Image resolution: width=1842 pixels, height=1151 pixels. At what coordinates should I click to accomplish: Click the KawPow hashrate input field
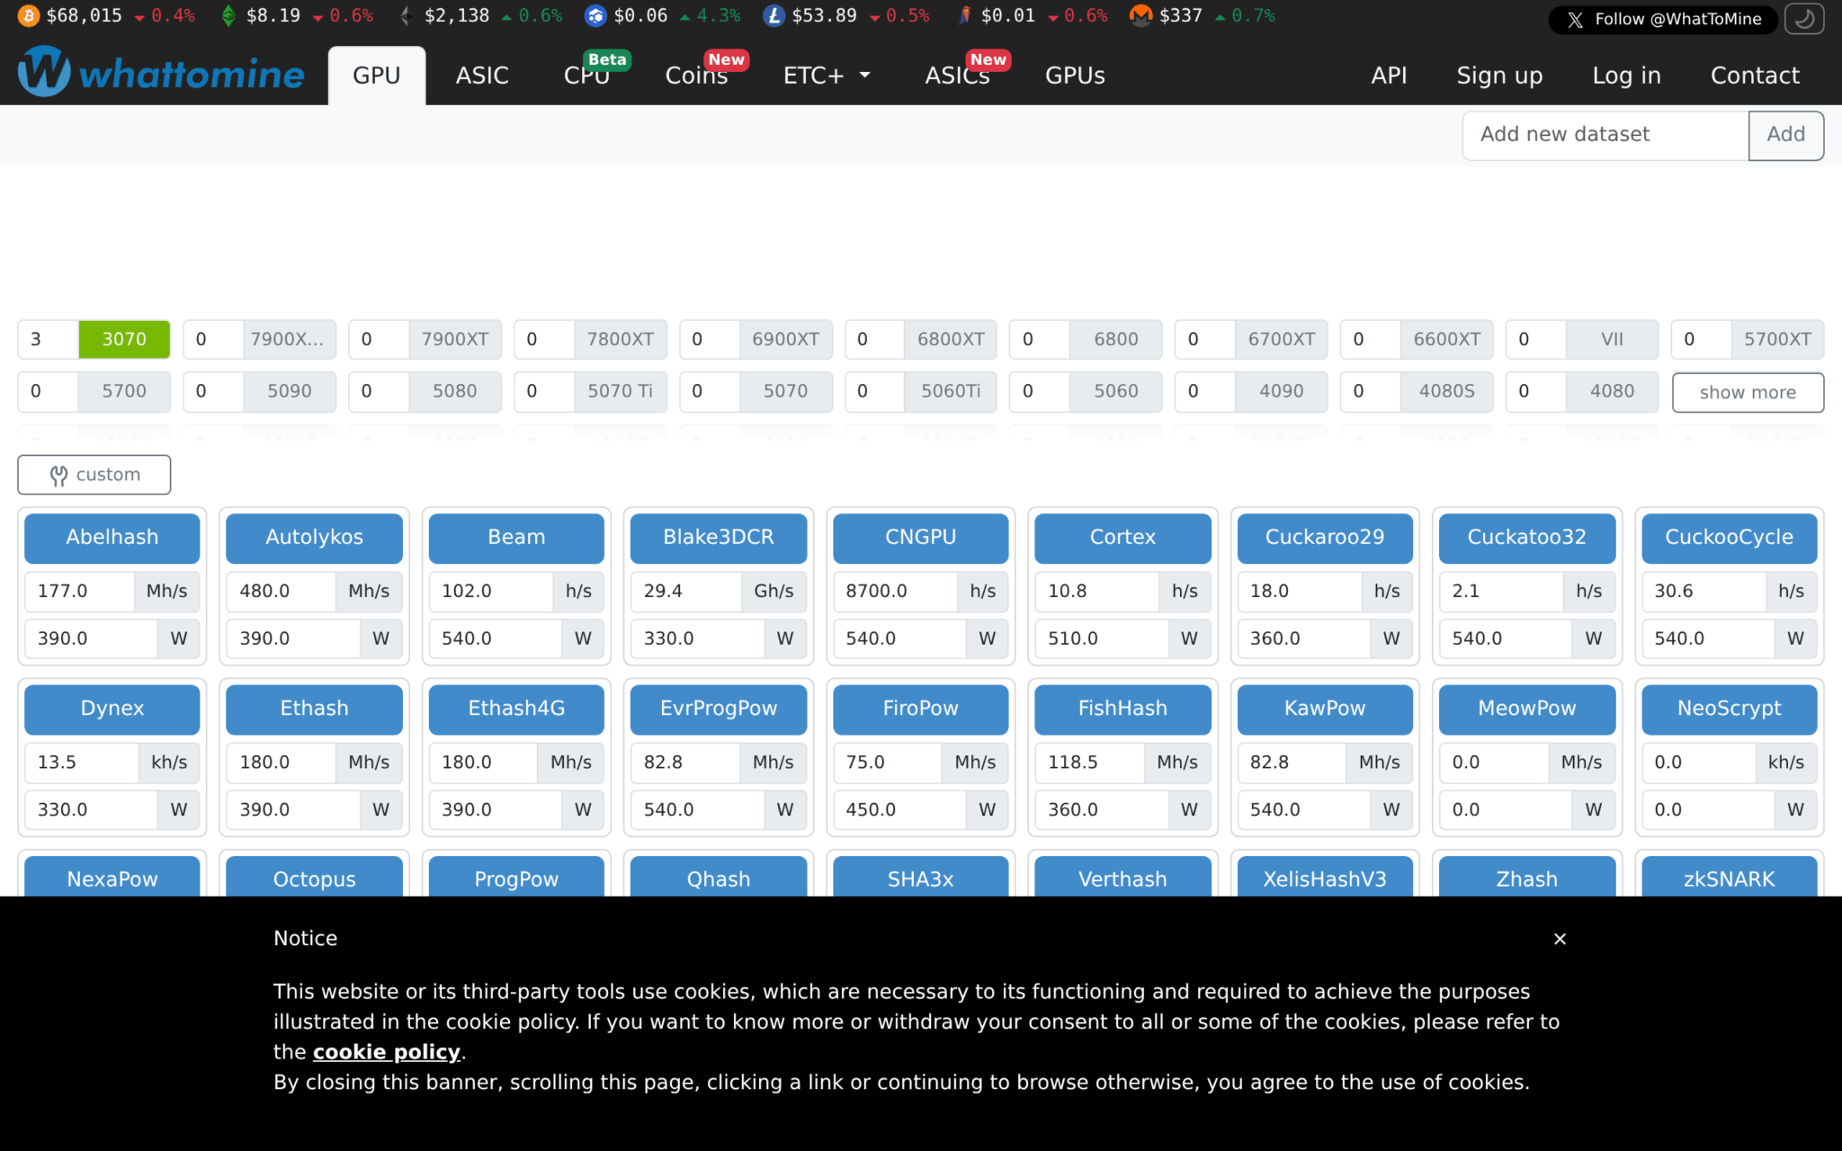(1292, 763)
